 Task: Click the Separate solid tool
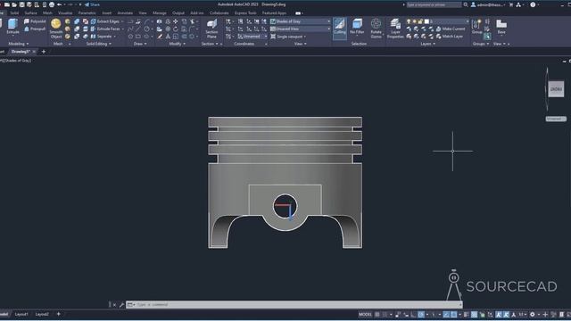coord(102,37)
